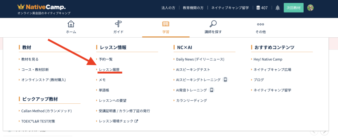Click the NativeCamp crown logo
The width and height of the screenshot is (338, 137).
click(21, 7)
